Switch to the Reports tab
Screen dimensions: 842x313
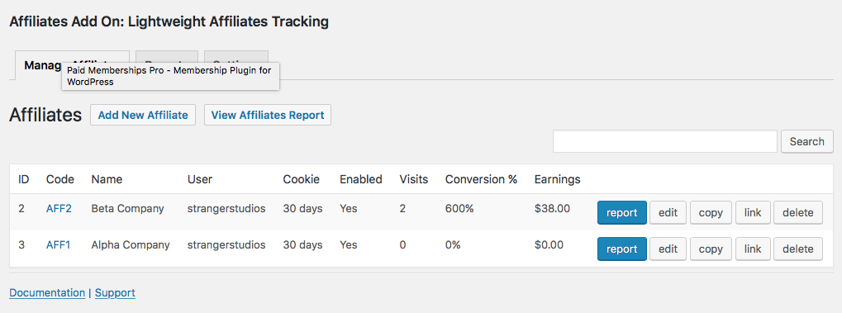pos(166,56)
